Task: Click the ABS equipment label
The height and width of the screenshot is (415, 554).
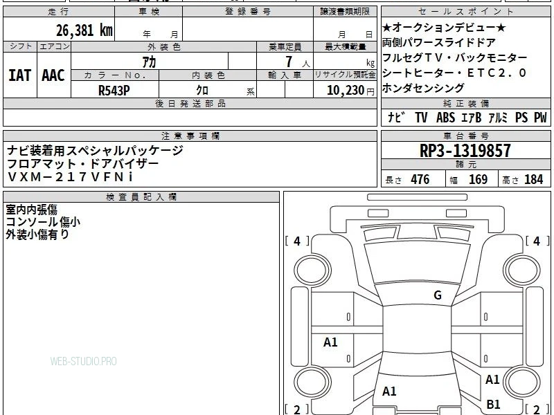Action: tap(445, 118)
